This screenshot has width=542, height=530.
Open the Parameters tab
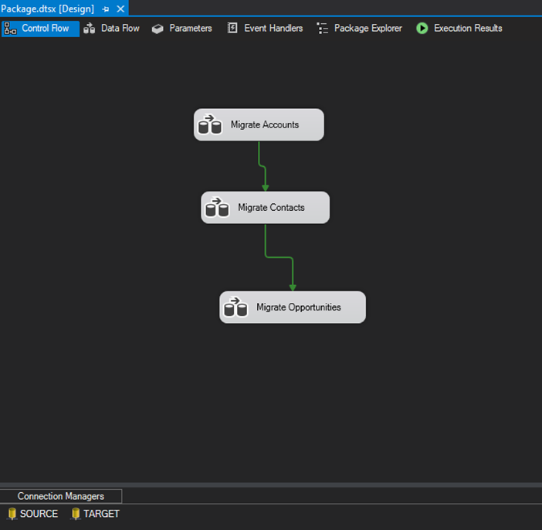[182, 29]
